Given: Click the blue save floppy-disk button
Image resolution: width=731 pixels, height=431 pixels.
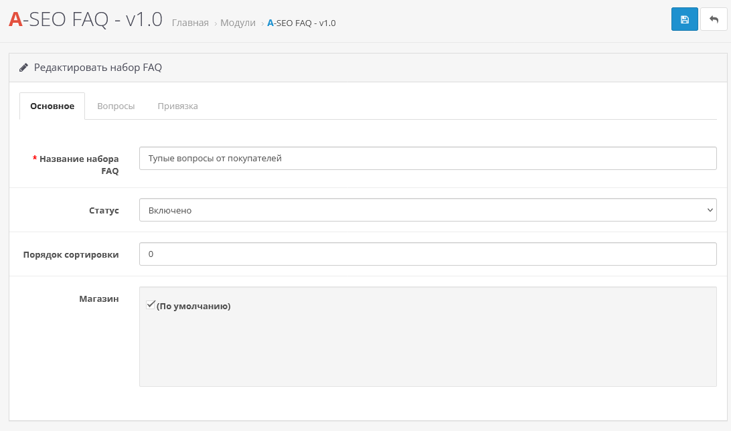Looking at the screenshot, I should [684, 19].
